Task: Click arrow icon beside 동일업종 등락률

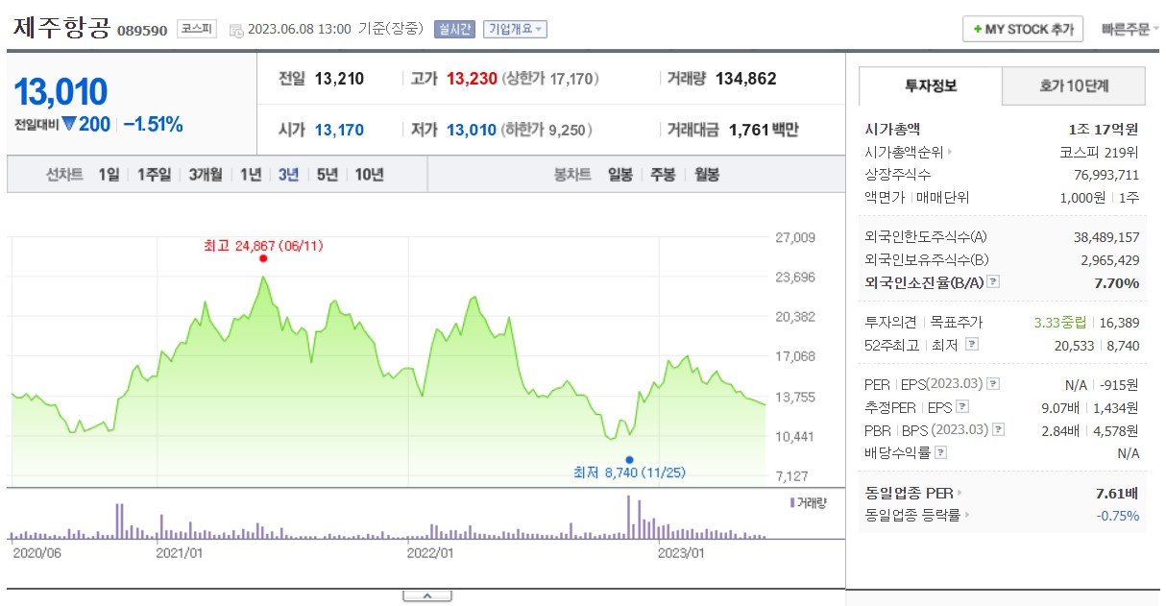Action: (x=966, y=517)
